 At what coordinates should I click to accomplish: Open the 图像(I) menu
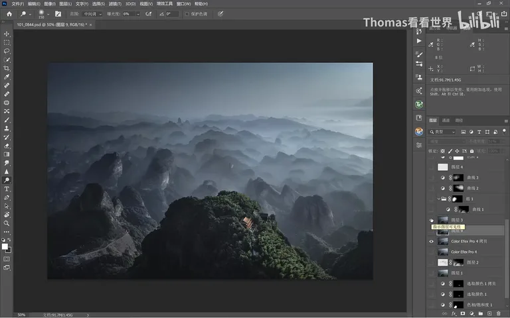[50, 4]
